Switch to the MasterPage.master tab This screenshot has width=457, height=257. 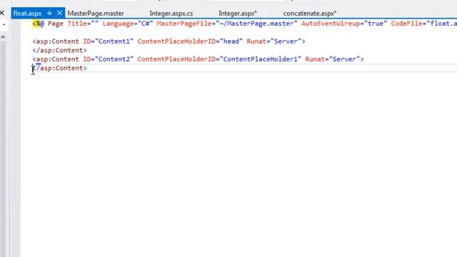click(96, 14)
